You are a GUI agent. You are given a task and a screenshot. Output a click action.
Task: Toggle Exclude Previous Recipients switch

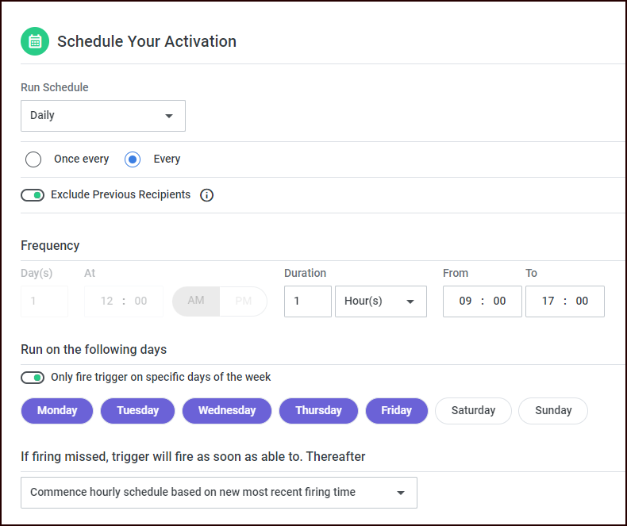33,195
